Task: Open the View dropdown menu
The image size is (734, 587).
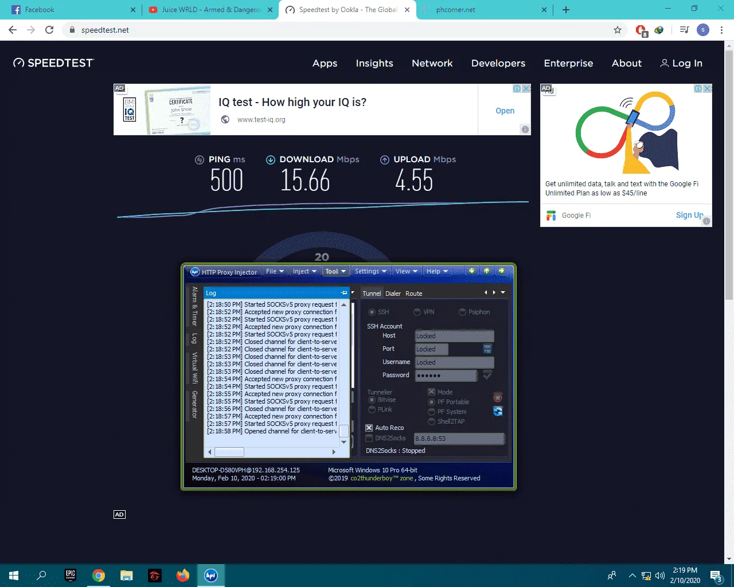Action: (407, 271)
